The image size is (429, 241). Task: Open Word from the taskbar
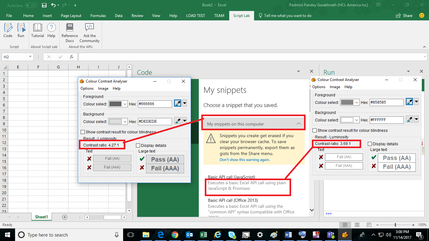[288, 234]
